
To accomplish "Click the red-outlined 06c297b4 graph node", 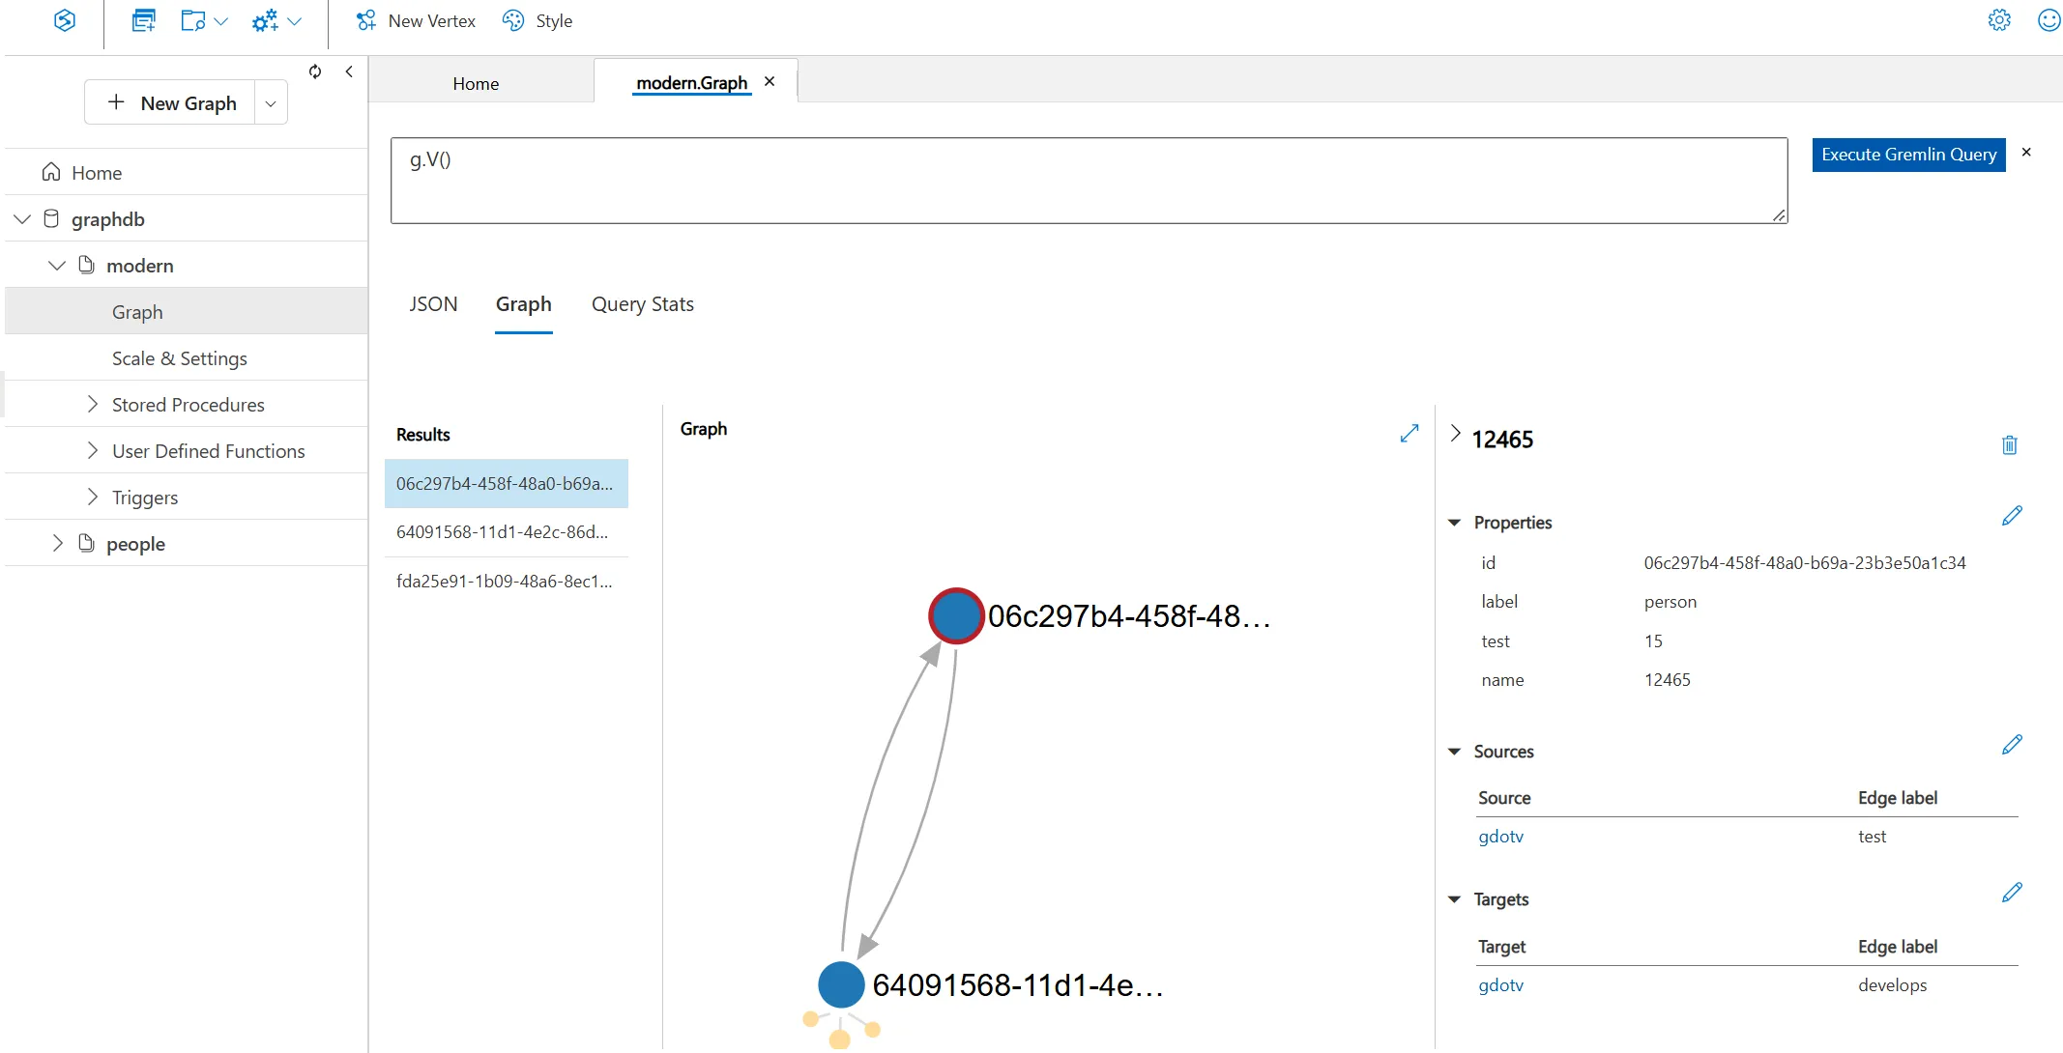I will click(956, 615).
